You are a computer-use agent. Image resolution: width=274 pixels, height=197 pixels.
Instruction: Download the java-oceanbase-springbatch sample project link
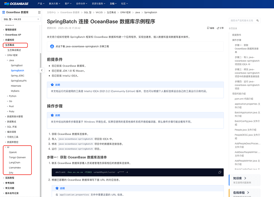(82, 47)
